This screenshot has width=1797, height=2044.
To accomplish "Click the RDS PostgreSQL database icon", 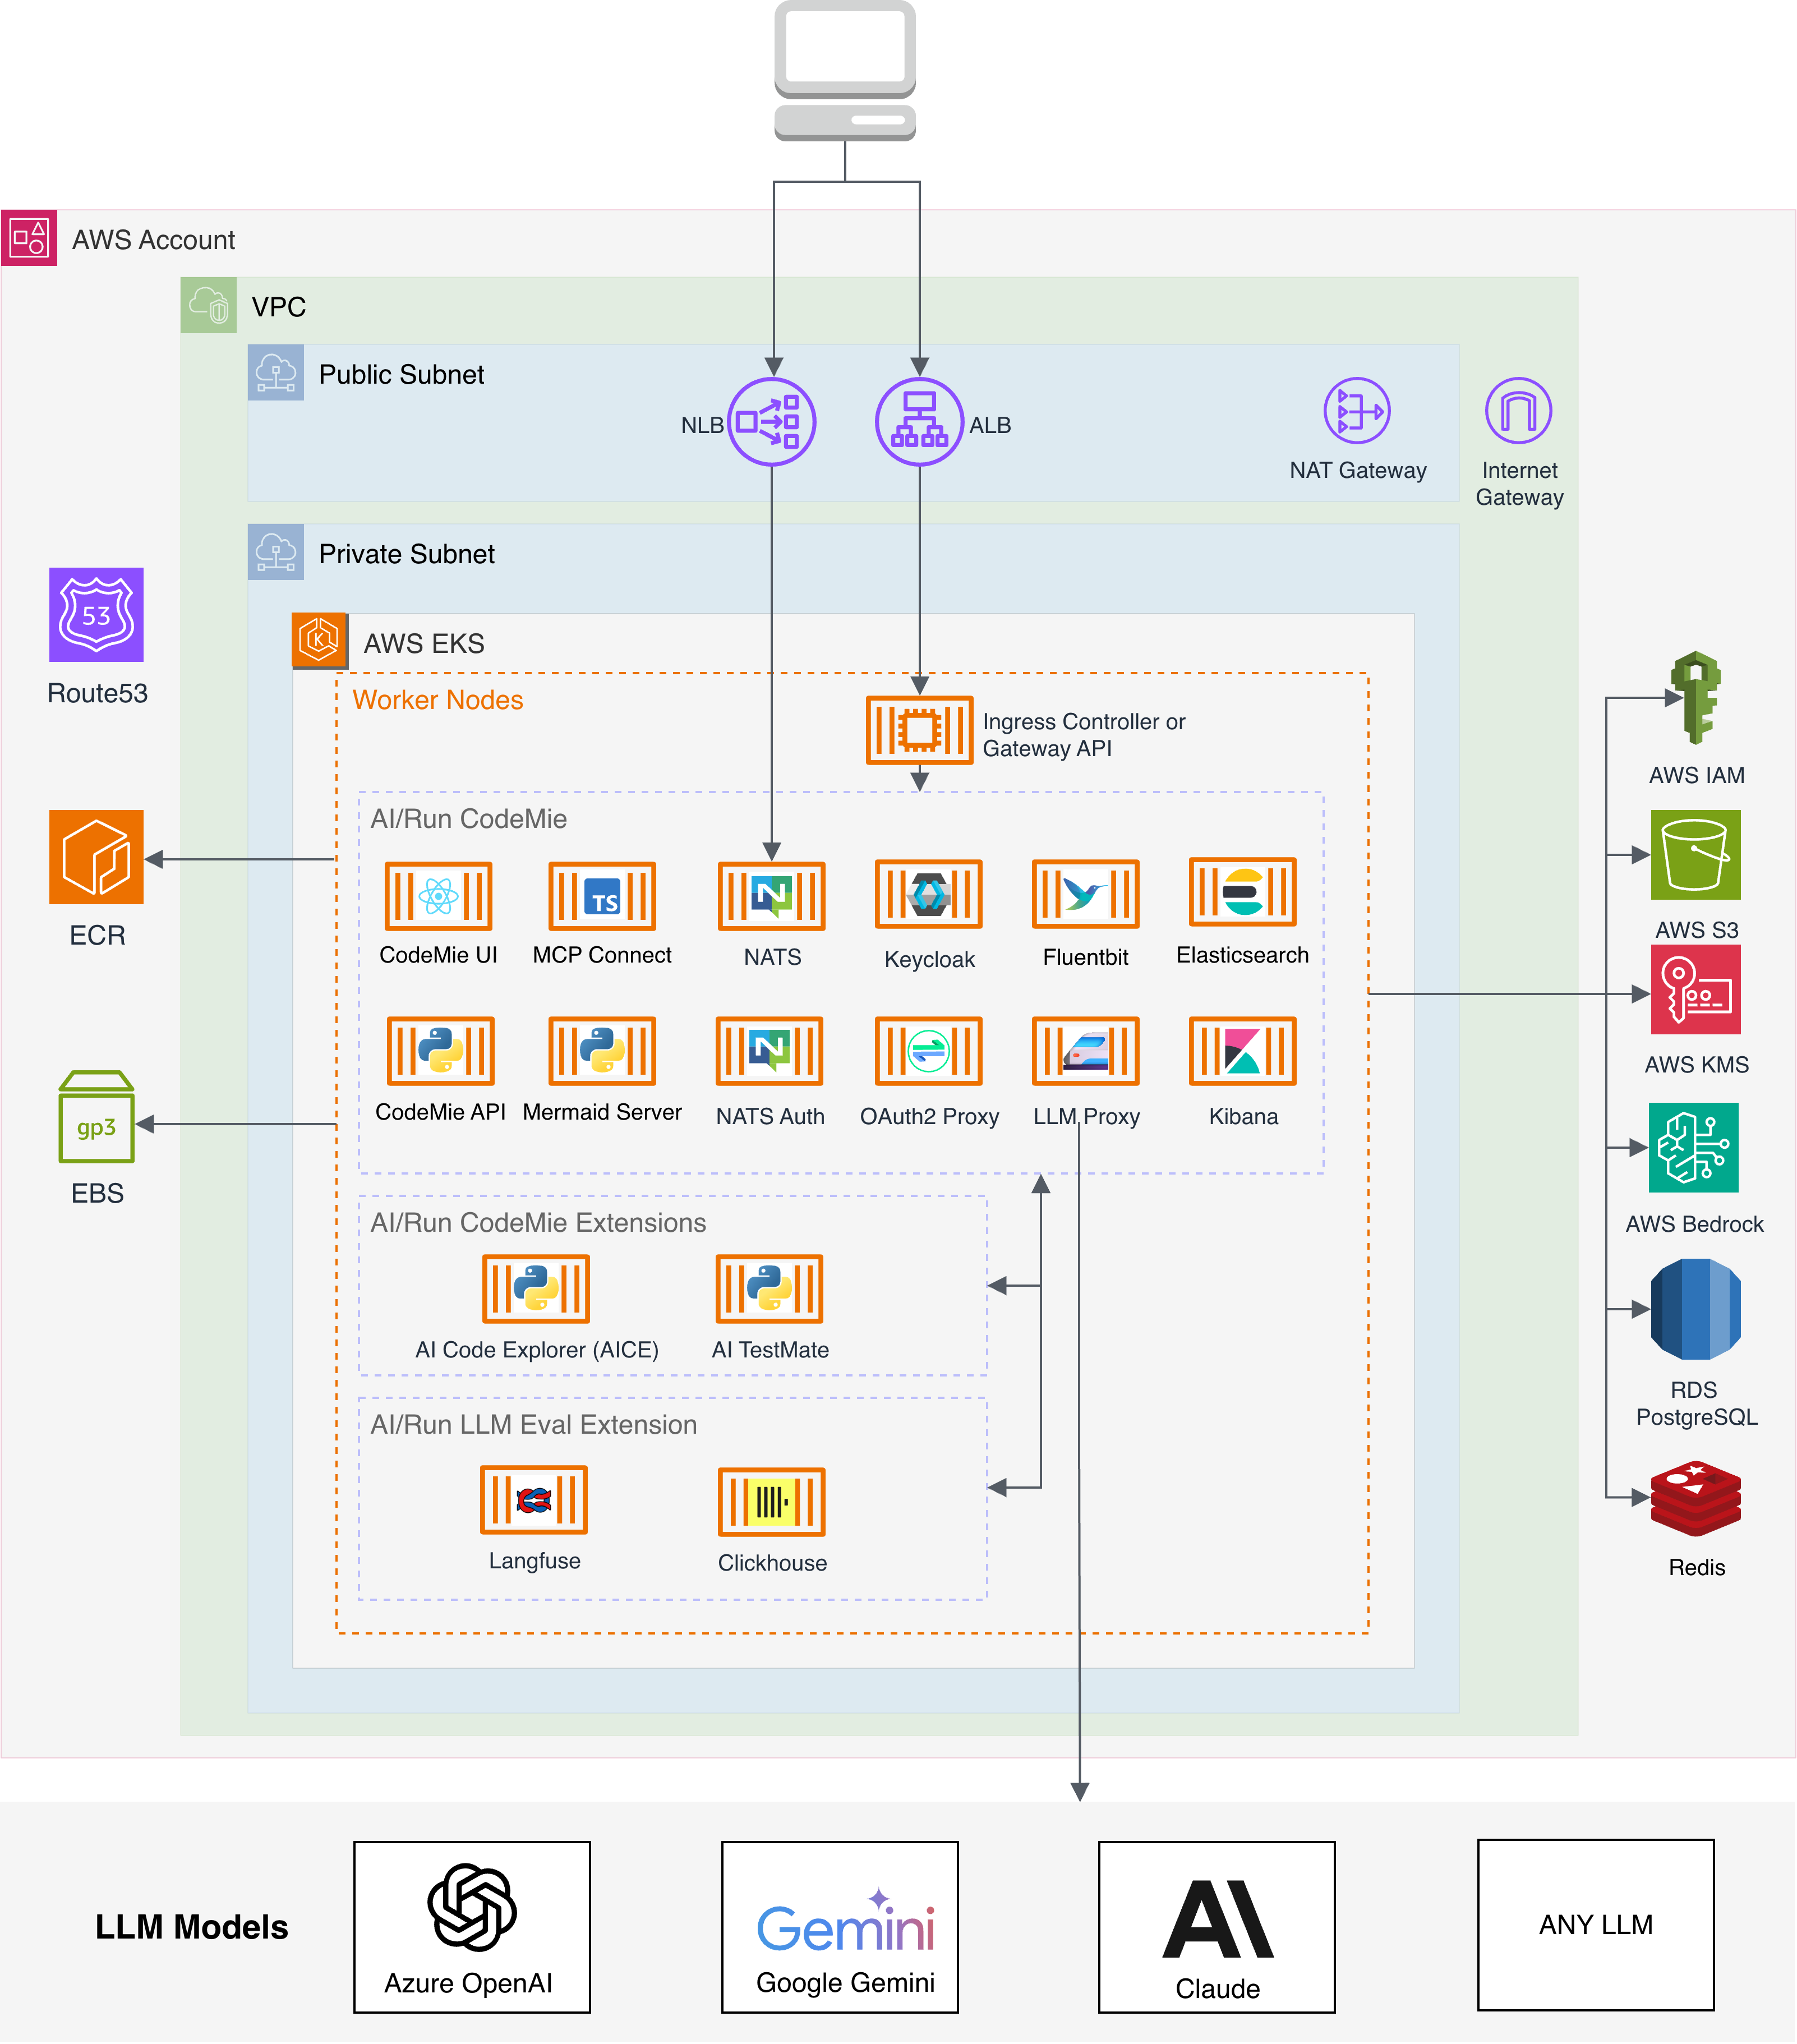I will (1696, 1309).
